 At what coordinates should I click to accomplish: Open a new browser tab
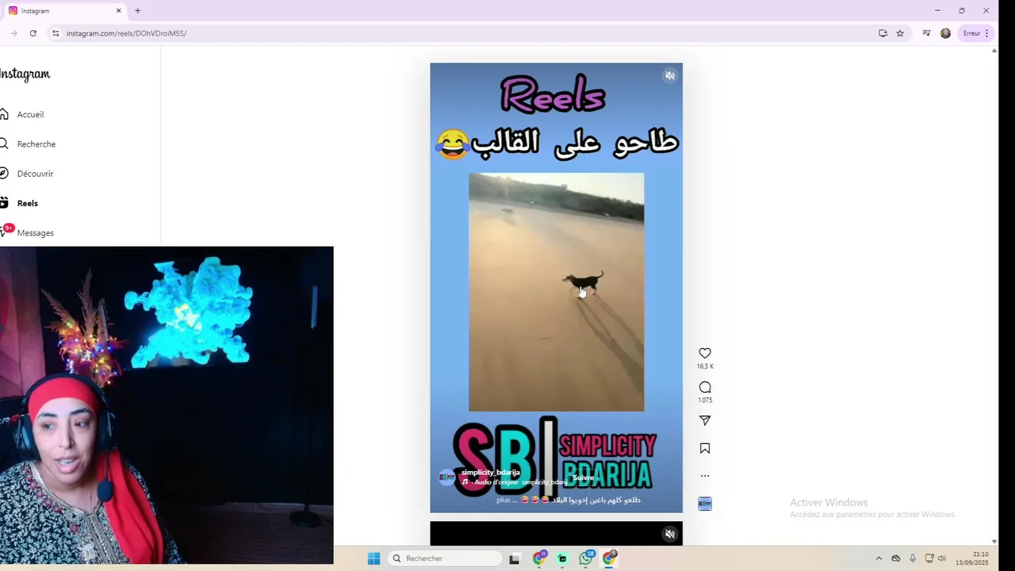coord(137,11)
